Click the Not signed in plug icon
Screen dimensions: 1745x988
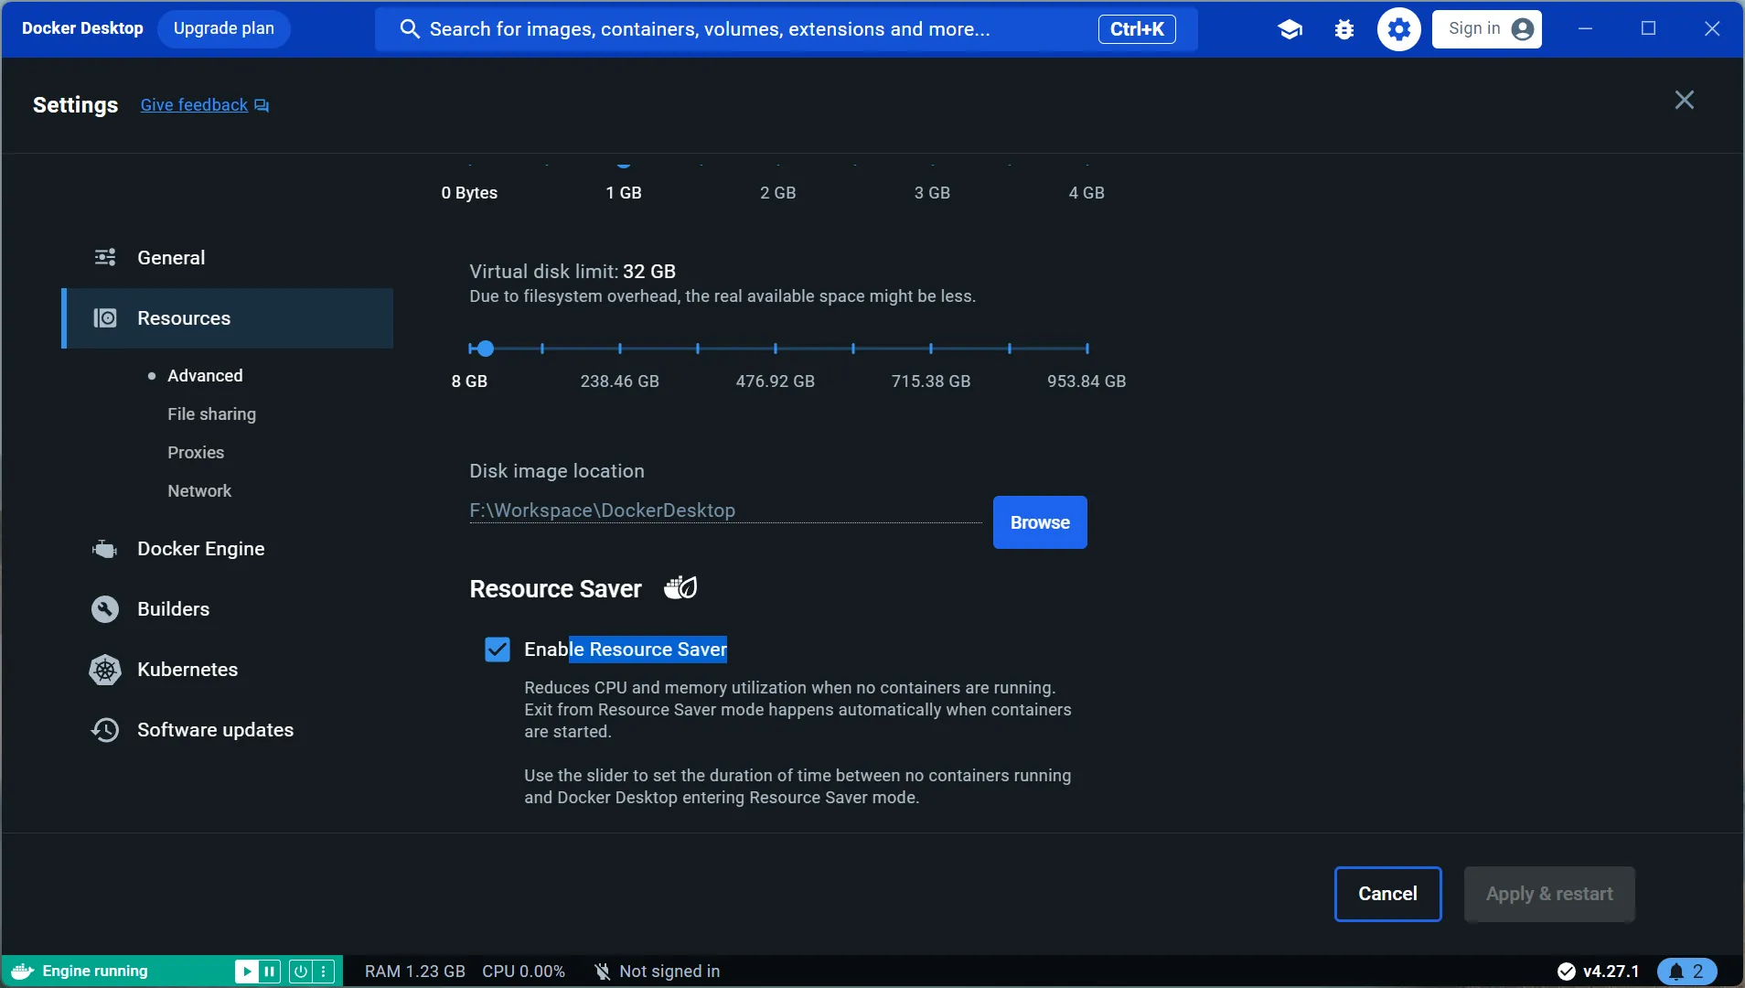pos(602,972)
